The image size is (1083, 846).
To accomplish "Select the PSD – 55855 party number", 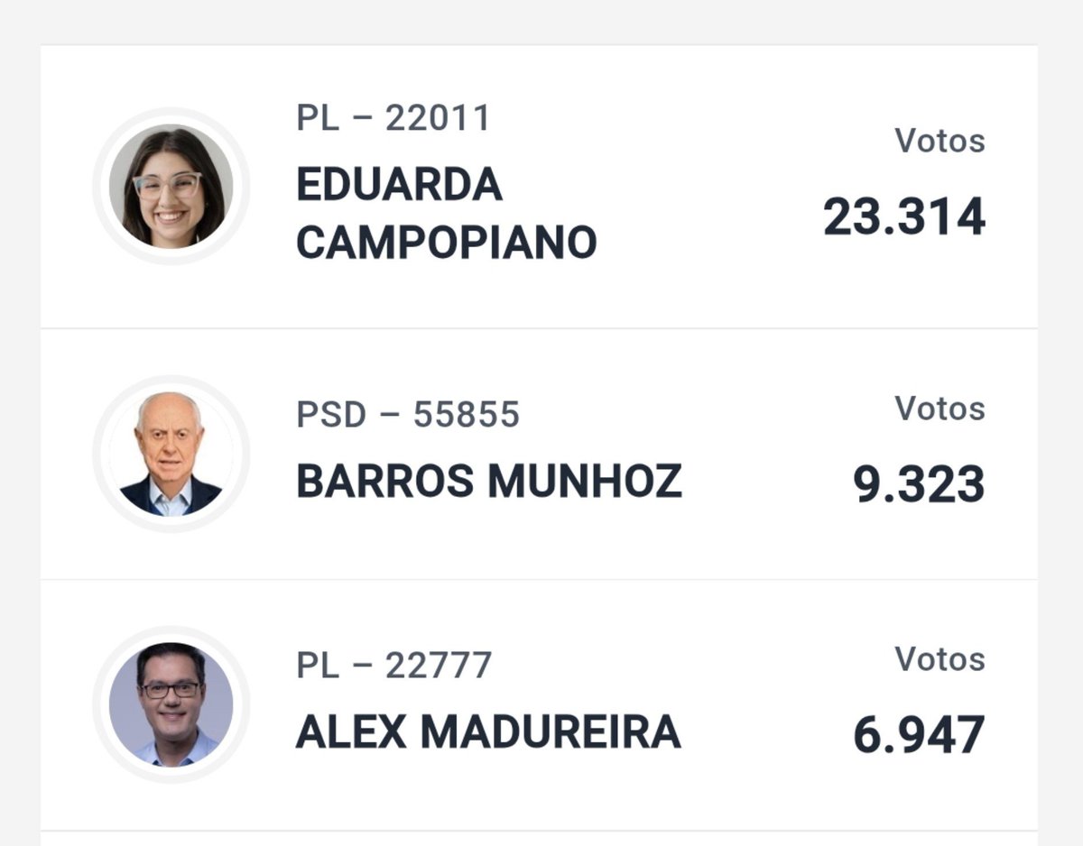I will click(408, 414).
